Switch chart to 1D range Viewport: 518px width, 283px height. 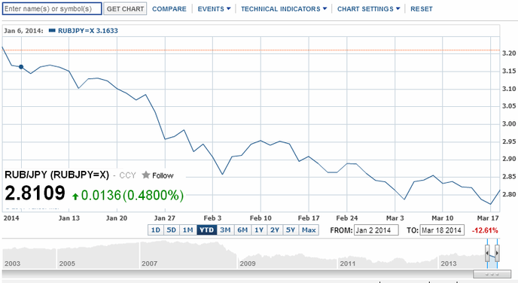156,230
